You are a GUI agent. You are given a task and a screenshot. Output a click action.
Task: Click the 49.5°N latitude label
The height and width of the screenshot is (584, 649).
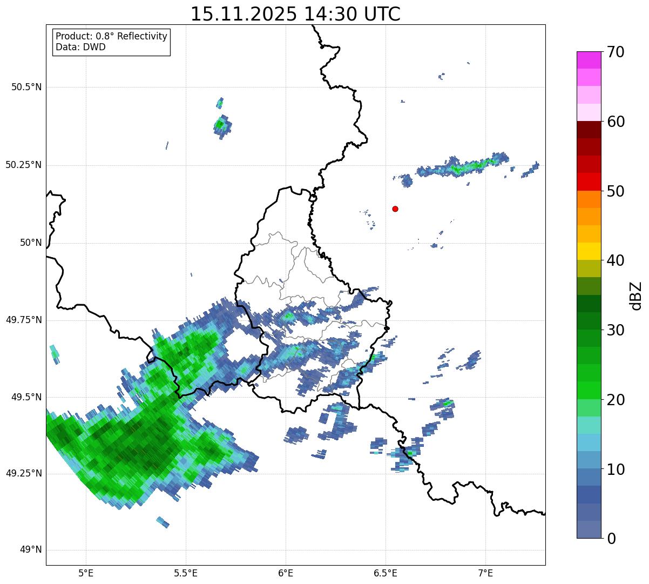pos(26,397)
